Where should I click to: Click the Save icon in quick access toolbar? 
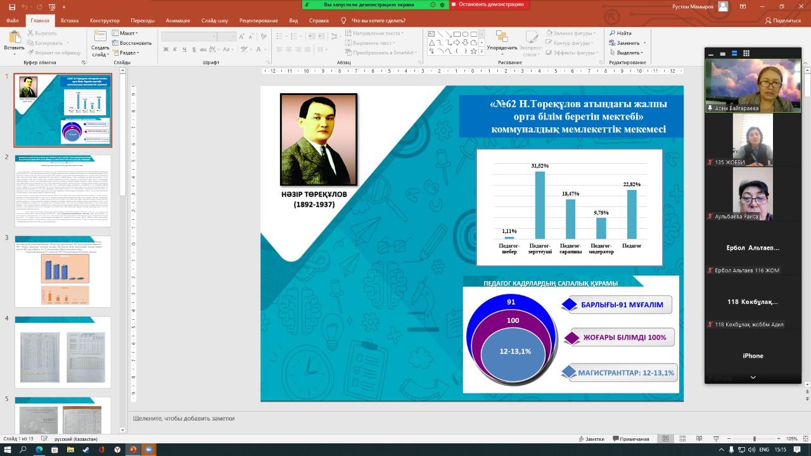(12, 7)
